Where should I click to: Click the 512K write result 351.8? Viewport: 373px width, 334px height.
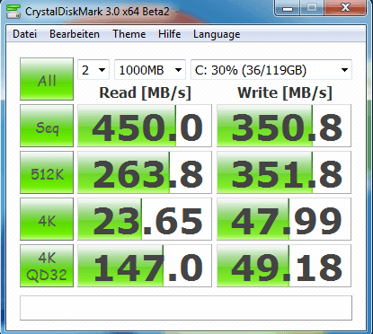(x=284, y=172)
